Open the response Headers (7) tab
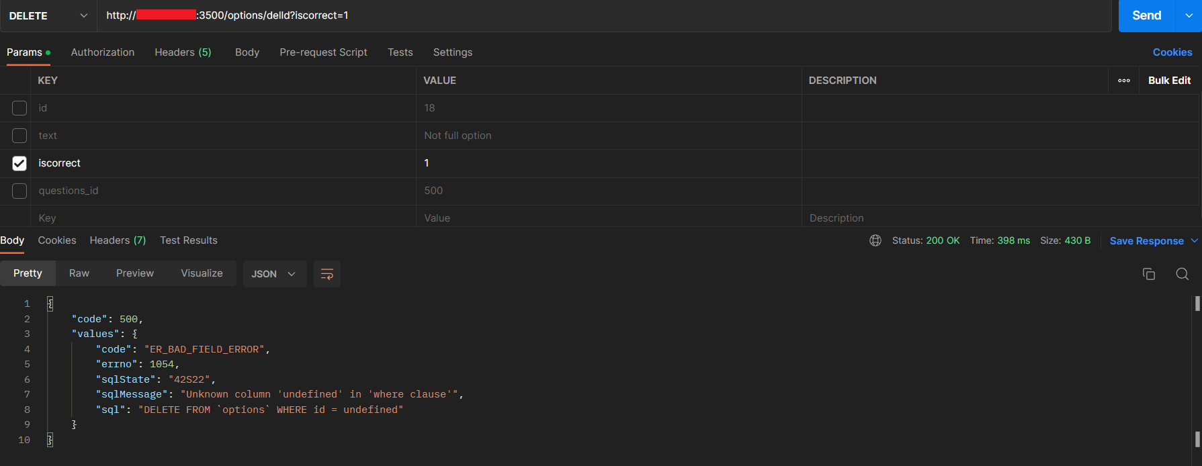Image resolution: width=1202 pixels, height=466 pixels. (118, 240)
